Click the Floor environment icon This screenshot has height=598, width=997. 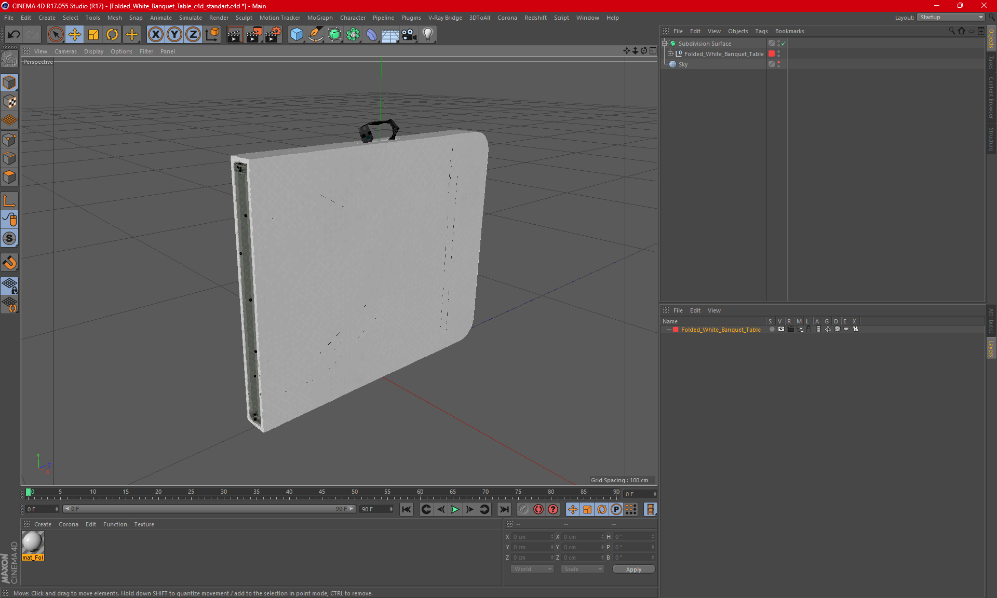[x=390, y=35]
